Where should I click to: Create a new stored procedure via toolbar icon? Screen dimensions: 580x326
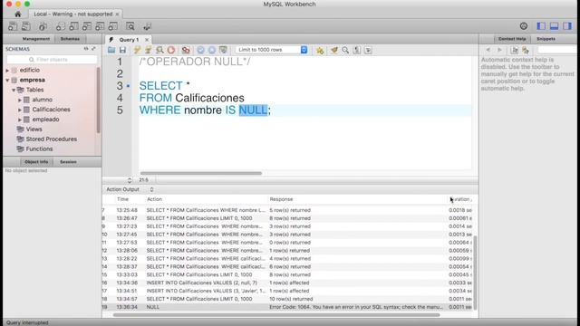100,26
